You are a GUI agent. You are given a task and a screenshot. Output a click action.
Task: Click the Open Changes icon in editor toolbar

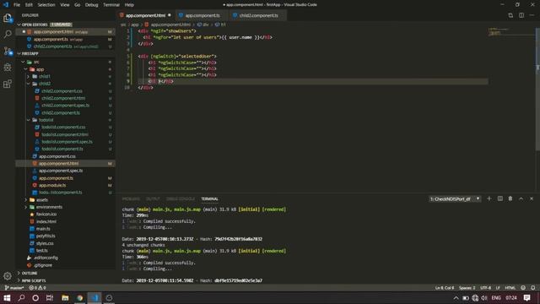click(510, 15)
